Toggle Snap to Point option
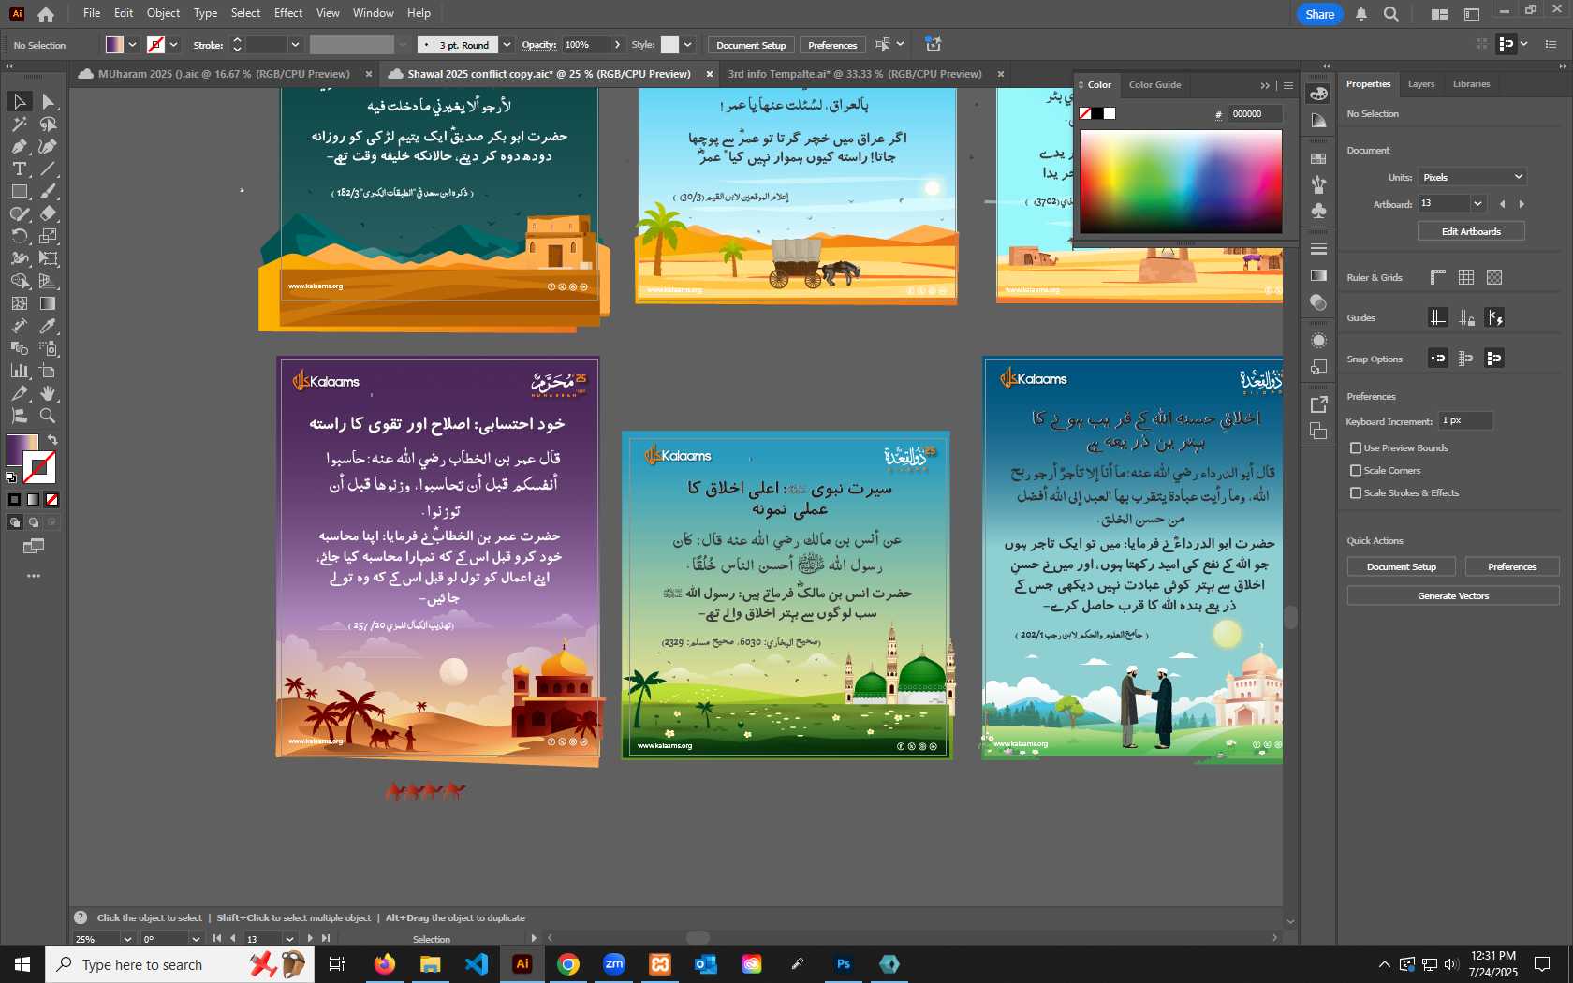Screen dimensions: 1573x983 [x=1438, y=358]
